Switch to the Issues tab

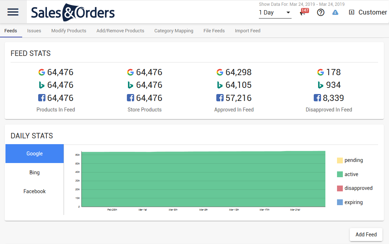(x=34, y=31)
